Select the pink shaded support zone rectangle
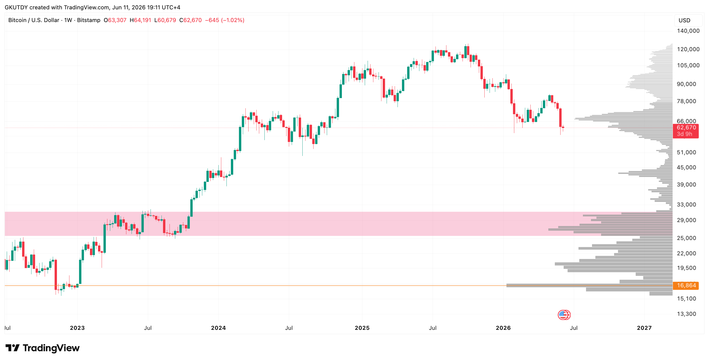The height and width of the screenshot is (362, 709). [x=339, y=224]
